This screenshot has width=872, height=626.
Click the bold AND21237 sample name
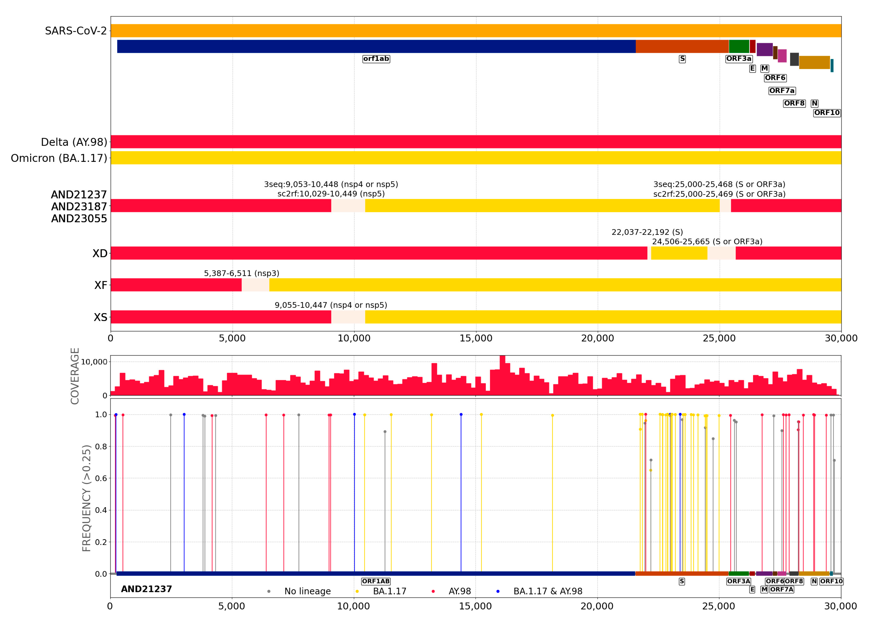click(147, 589)
